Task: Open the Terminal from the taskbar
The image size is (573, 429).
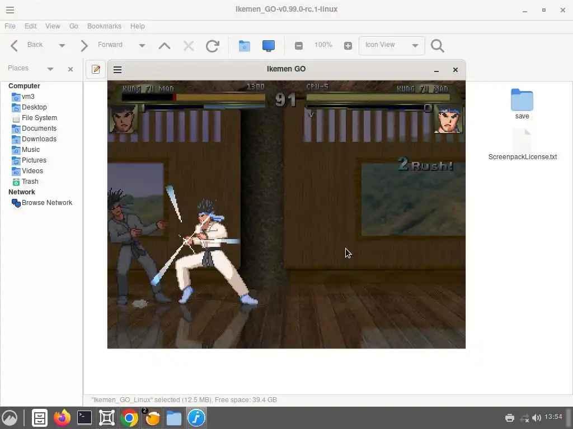Action: pos(84,418)
